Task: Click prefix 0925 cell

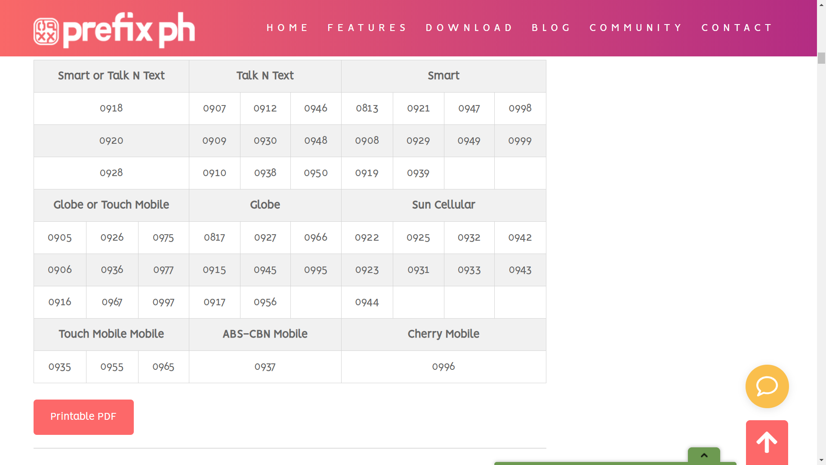Action: click(x=419, y=238)
